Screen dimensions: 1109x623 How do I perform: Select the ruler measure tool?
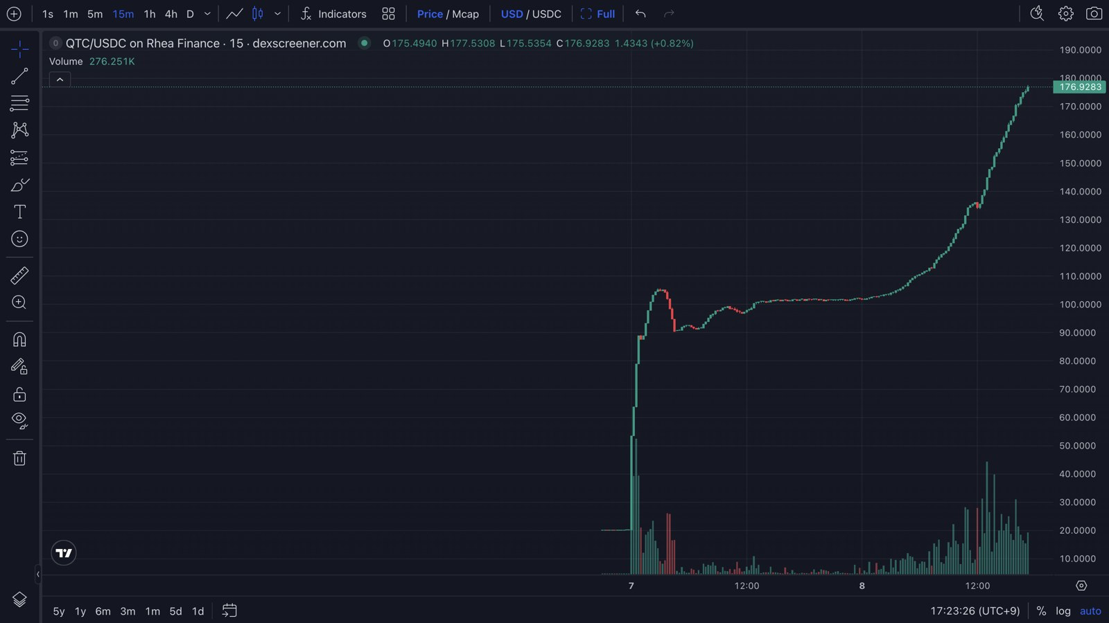(x=19, y=276)
